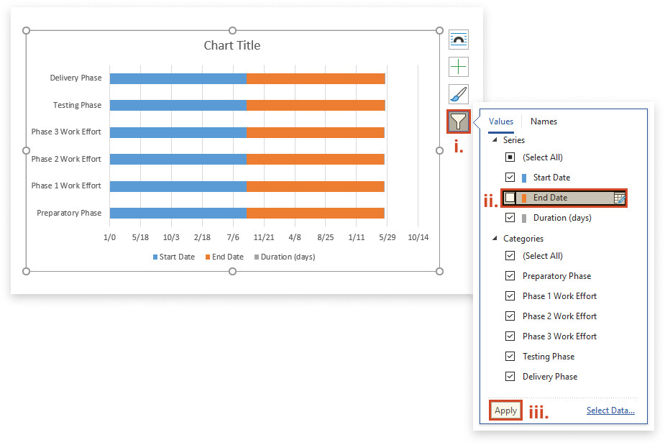Click the Layout Options icon

point(458,40)
